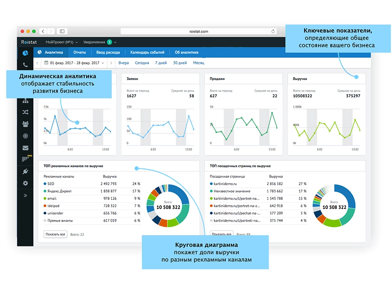Open the Analytics pie chart sidebar icon

tap(25, 53)
